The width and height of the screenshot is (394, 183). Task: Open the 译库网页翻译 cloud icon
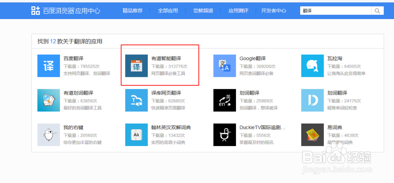[x=136, y=101]
